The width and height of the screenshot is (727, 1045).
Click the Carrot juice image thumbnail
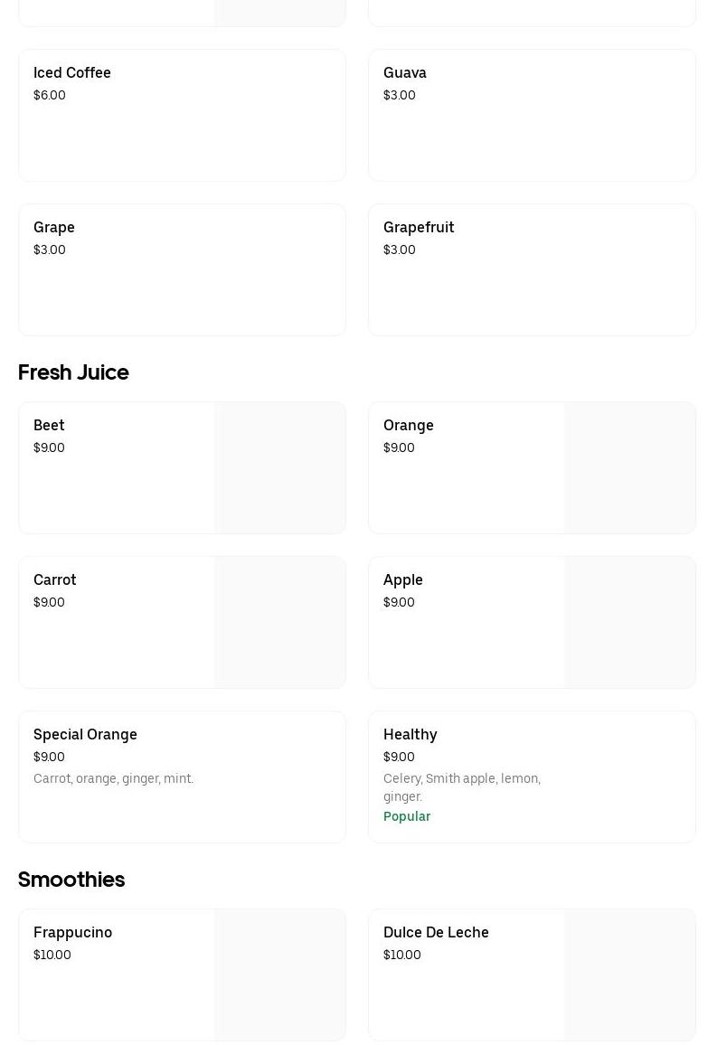[x=279, y=623]
